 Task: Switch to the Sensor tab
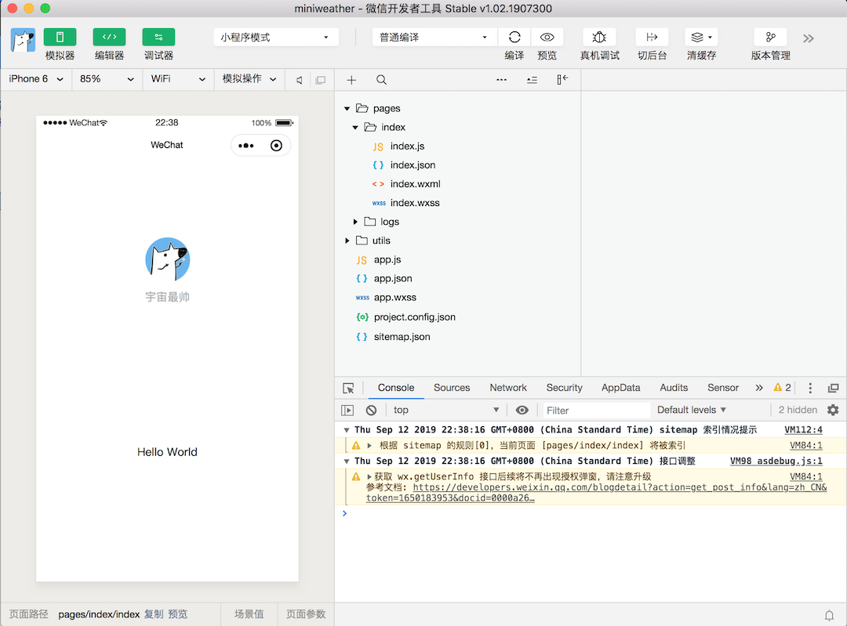tap(723, 388)
